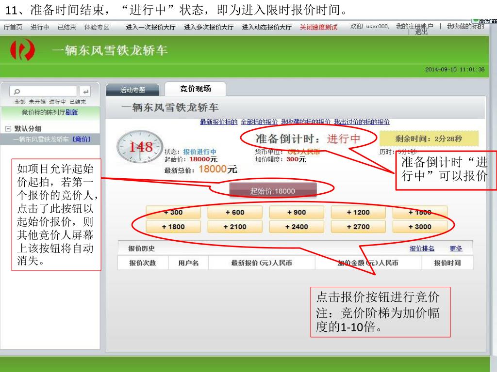Image resolution: width=497 pixels, height=372 pixels.
Task: Open the 厅首页 menu item
Action: [x=13, y=27]
